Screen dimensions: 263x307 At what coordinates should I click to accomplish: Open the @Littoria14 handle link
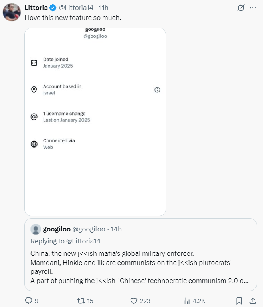77,8
